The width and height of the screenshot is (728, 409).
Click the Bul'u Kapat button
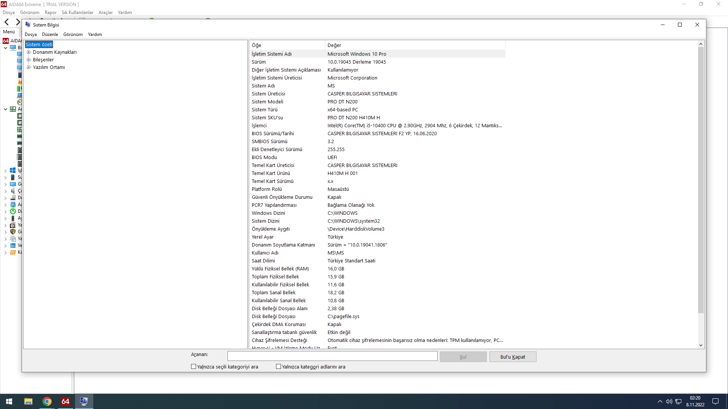(x=513, y=357)
